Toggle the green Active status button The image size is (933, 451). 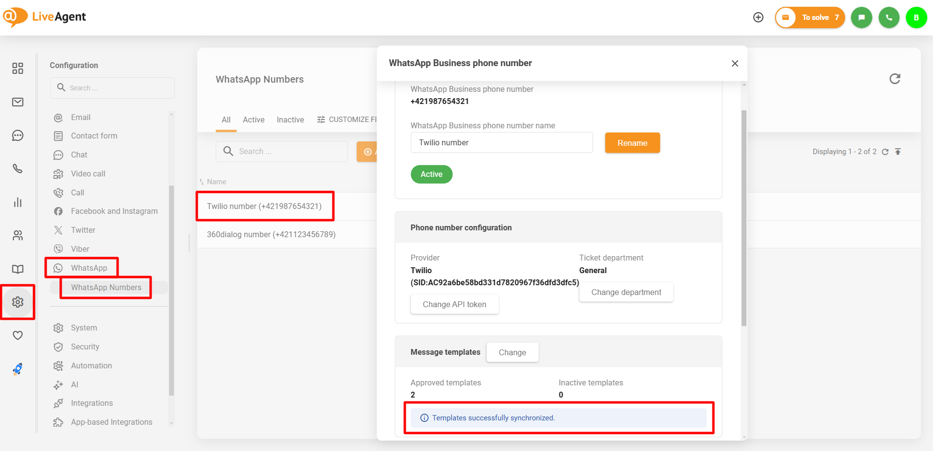pyautogui.click(x=432, y=174)
